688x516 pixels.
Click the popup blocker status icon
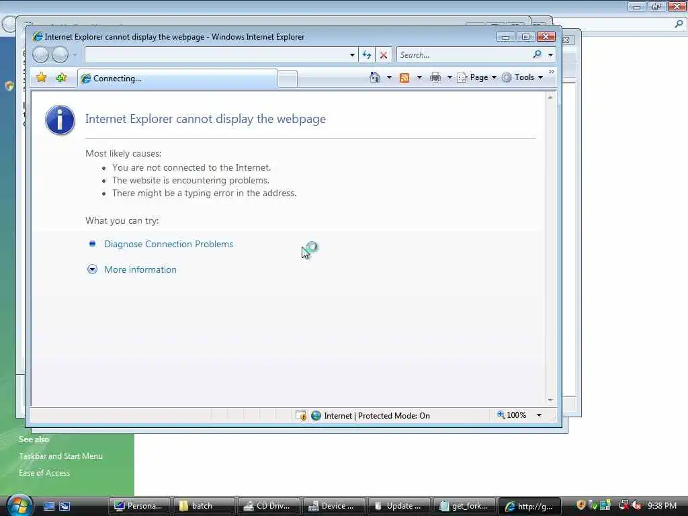click(301, 415)
